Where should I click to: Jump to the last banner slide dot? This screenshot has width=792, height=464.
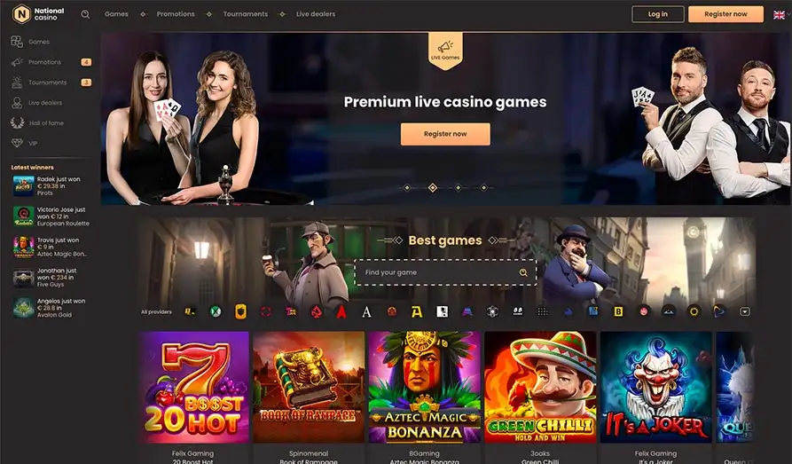[x=483, y=187]
